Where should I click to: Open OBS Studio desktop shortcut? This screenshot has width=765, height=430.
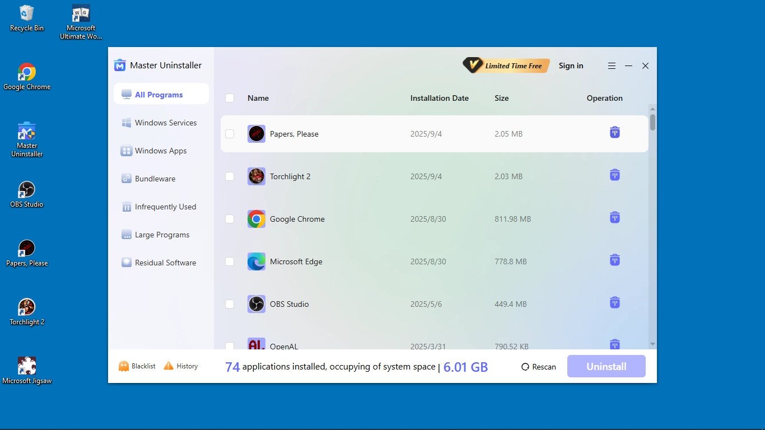(26, 194)
